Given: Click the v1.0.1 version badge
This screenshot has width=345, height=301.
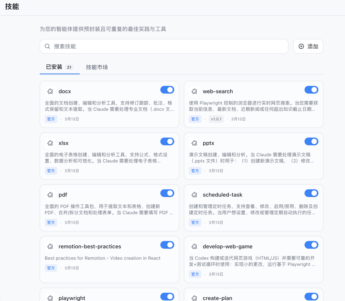Looking at the screenshot, I should click(x=216, y=119).
